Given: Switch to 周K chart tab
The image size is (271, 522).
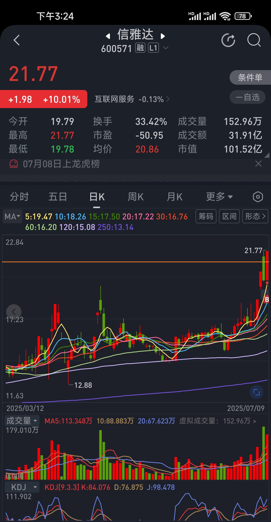Looking at the screenshot, I should [135, 197].
